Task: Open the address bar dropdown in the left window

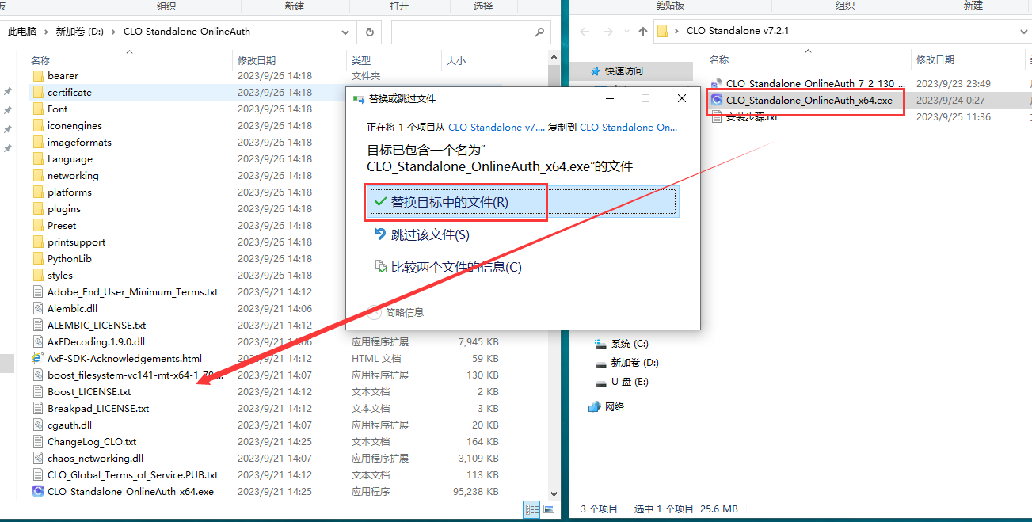Action: (x=345, y=32)
